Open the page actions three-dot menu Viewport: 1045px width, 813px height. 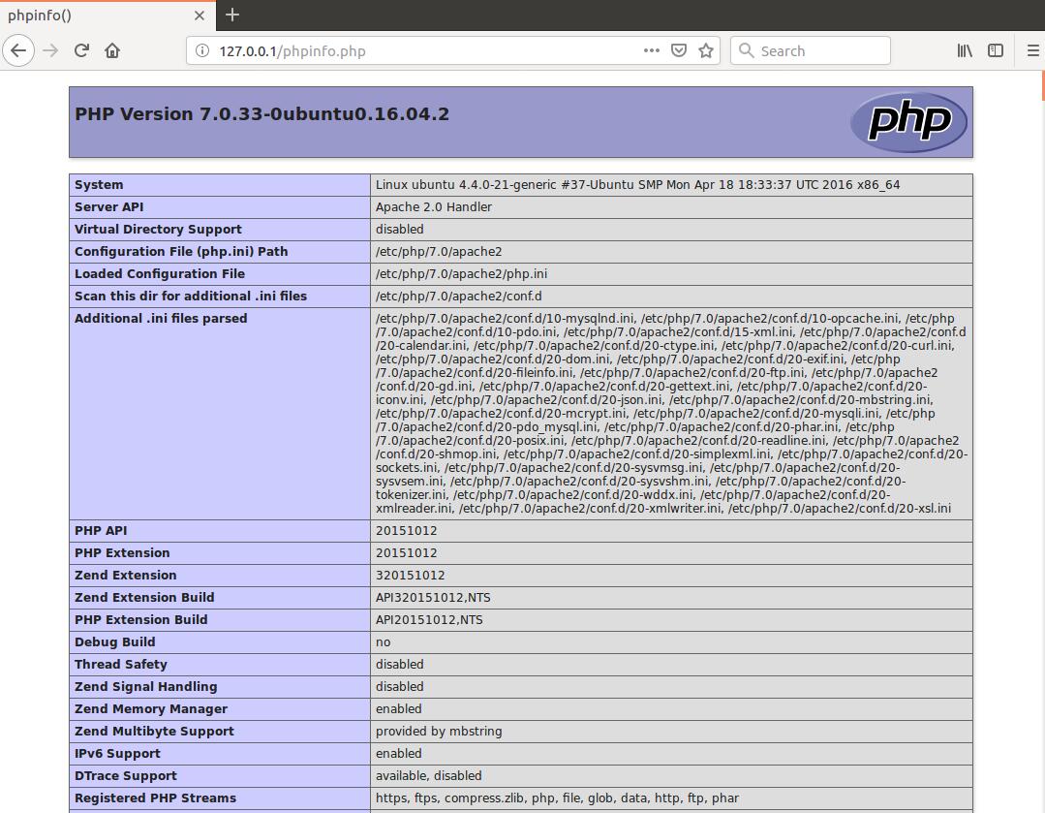click(x=651, y=50)
